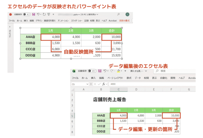Click the Repeat icon in PowerPoint
203x138 pixels.
point(44,14)
